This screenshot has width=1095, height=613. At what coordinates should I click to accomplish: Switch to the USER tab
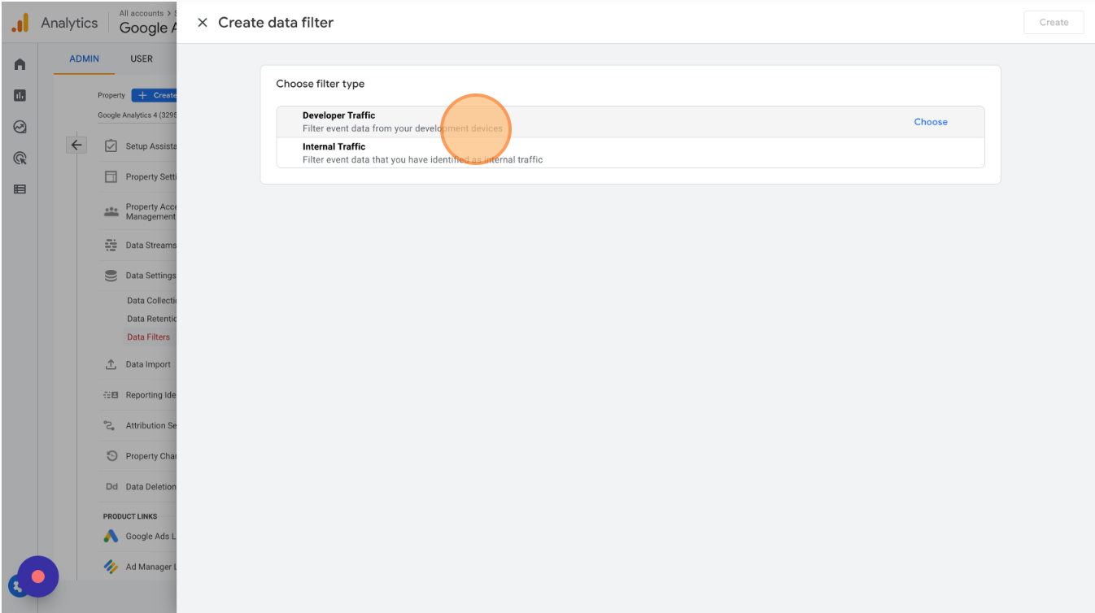[142, 59]
